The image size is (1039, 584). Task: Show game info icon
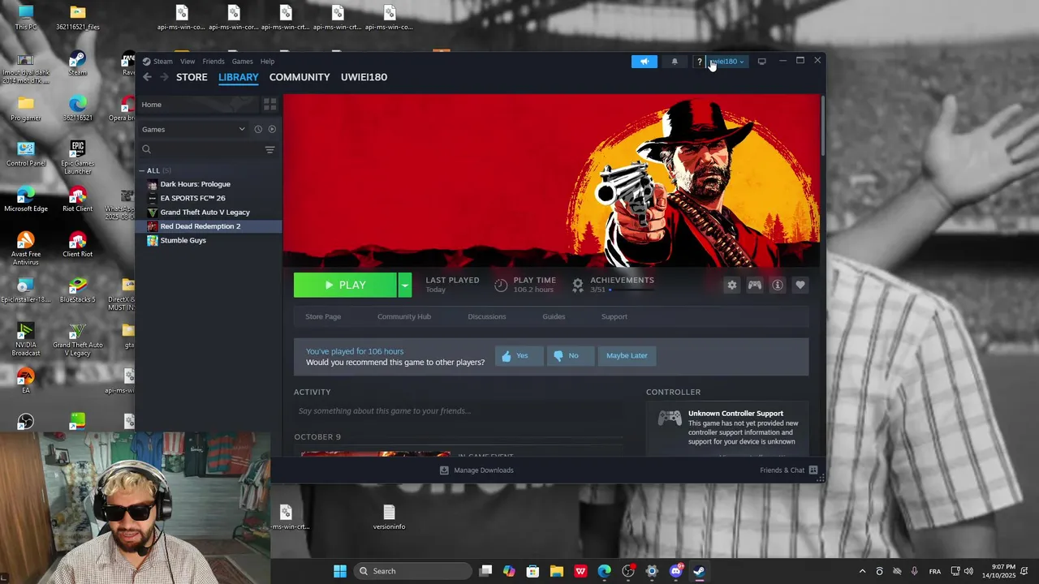click(778, 285)
